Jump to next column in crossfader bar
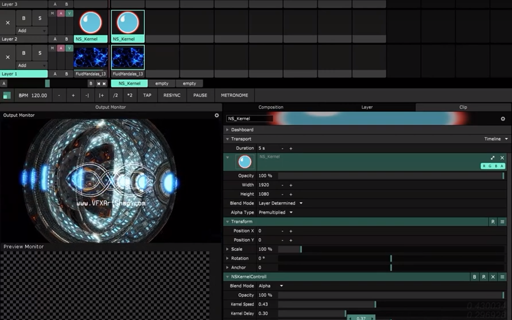The height and width of the screenshot is (320, 512). click(104, 83)
